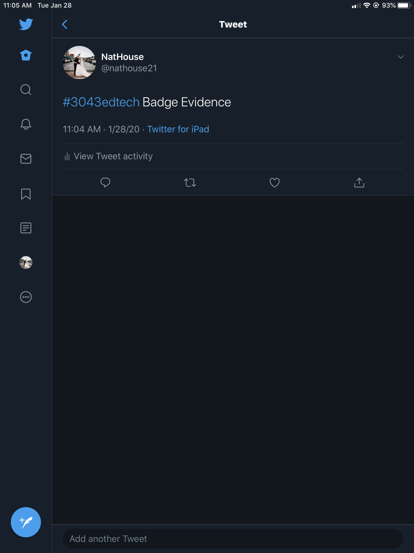This screenshot has height=553, width=414.
Task: Open the #3043edtech hashtag
Action: (x=101, y=102)
